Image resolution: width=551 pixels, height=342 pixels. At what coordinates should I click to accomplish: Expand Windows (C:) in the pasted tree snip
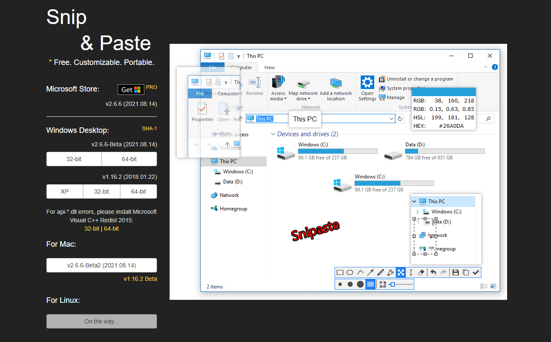(x=418, y=212)
